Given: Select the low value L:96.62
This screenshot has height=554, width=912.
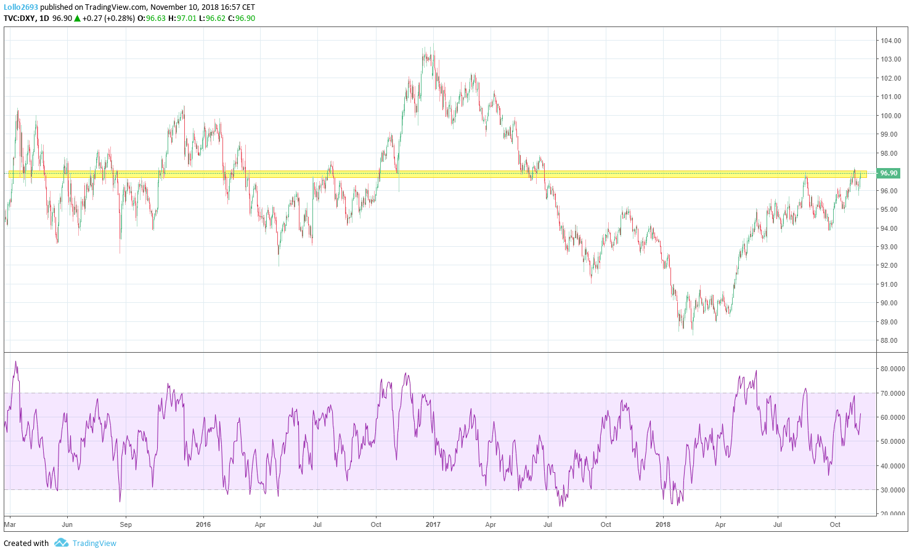Looking at the screenshot, I should (213, 18).
